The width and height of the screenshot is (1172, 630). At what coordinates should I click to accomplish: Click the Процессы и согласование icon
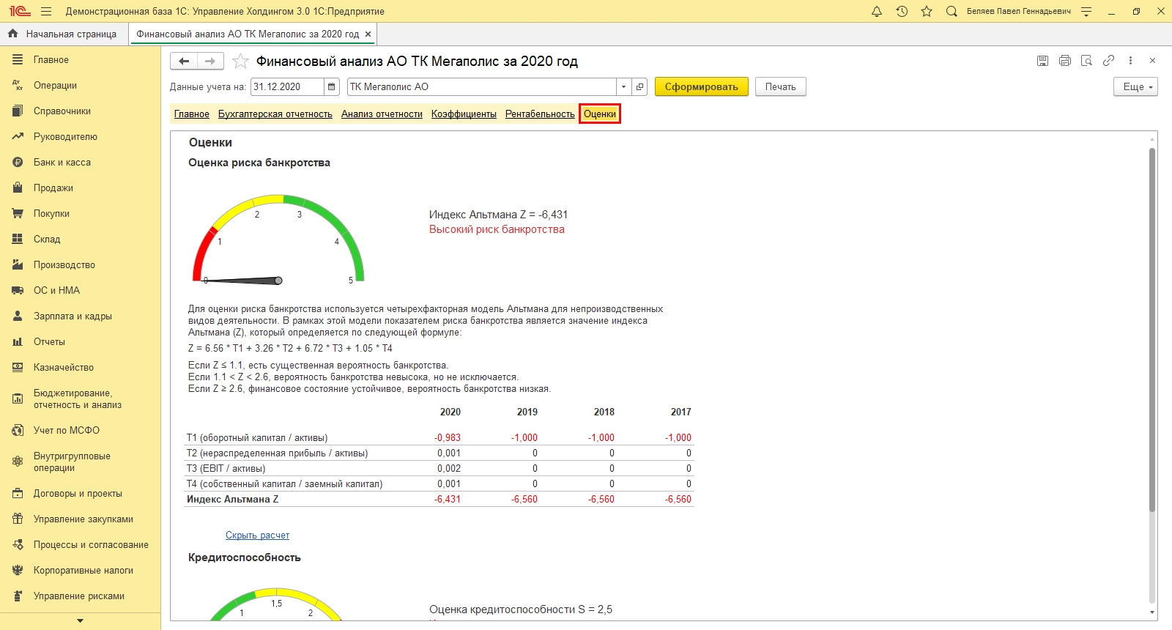[x=18, y=545]
